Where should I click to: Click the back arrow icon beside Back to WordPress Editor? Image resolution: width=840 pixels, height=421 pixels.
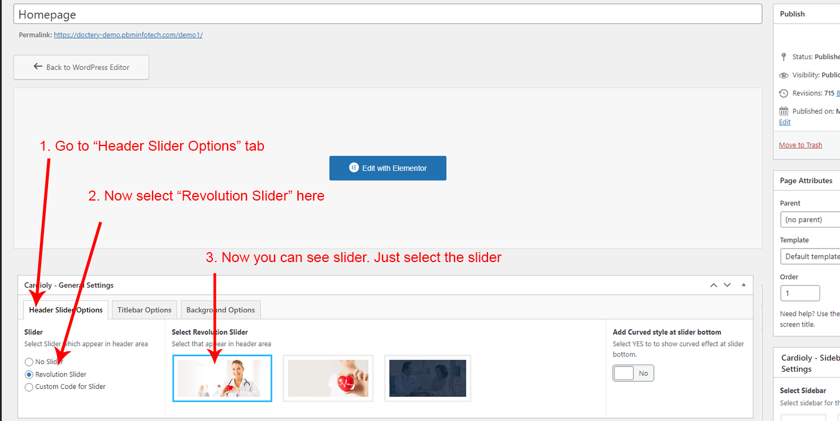click(38, 67)
